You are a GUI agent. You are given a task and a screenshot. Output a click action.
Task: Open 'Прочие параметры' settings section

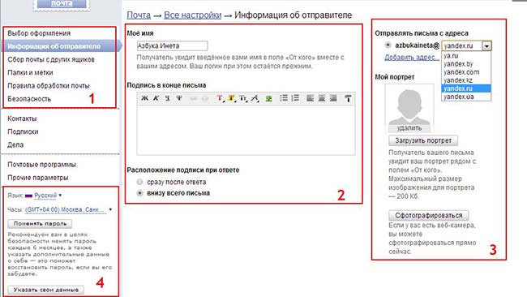click(37, 178)
